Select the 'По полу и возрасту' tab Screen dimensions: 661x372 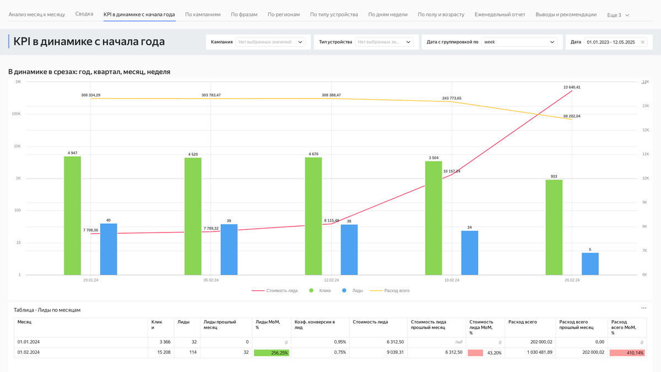coord(441,14)
